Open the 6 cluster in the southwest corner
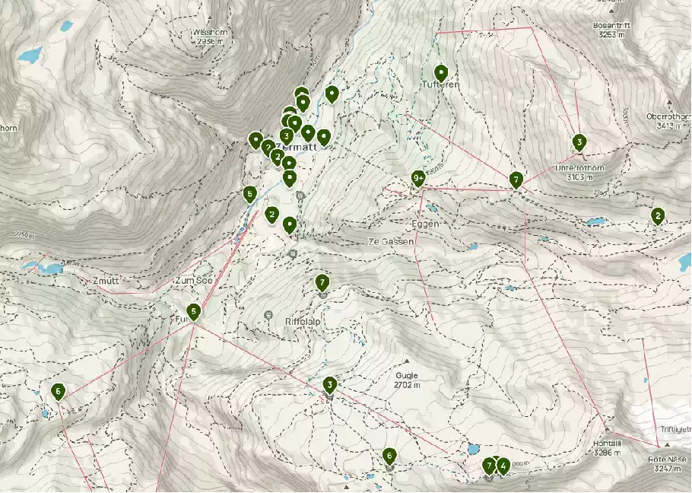The width and height of the screenshot is (692, 493). (x=58, y=392)
